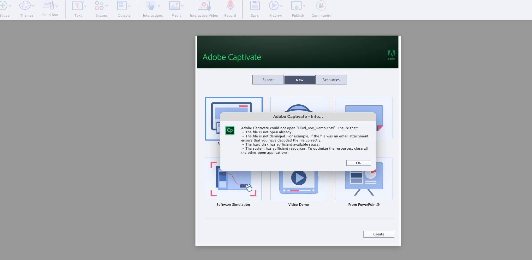
Task: Expand the Objects dropdown arrow
Action: 129,6
